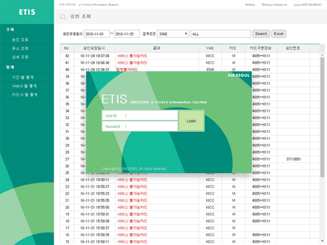The height and width of the screenshot is (245, 327).
Task: Click the red result text in row 42
Action: pos(132,56)
